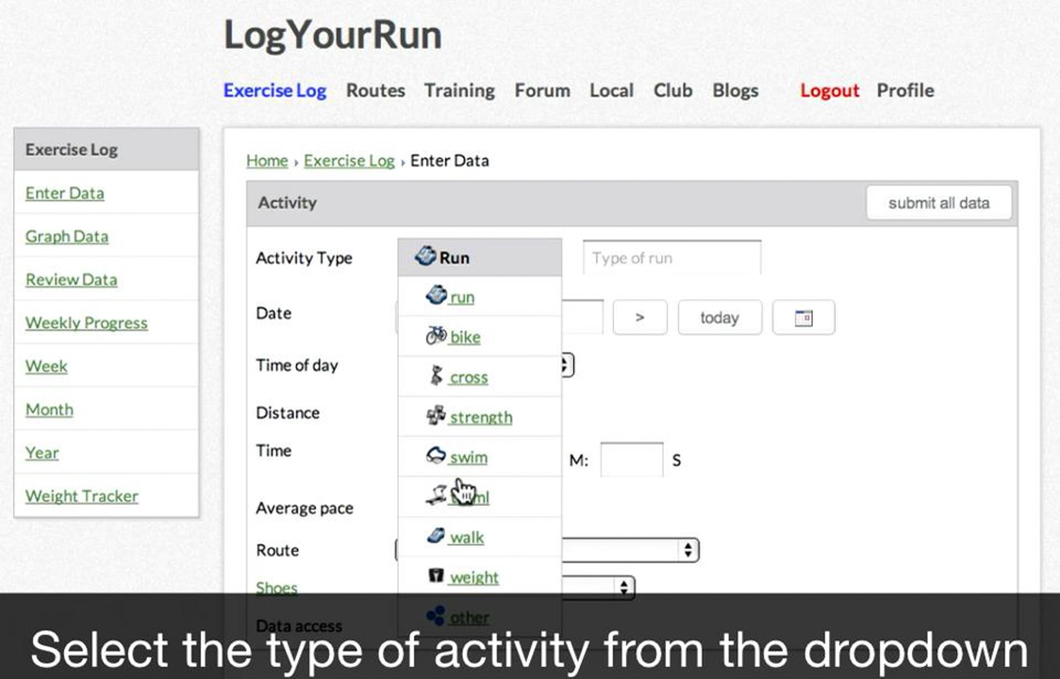Click the swim goggles icon
The height and width of the screenshot is (679, 1060).
pyautogui.click(x=436, y=456)
